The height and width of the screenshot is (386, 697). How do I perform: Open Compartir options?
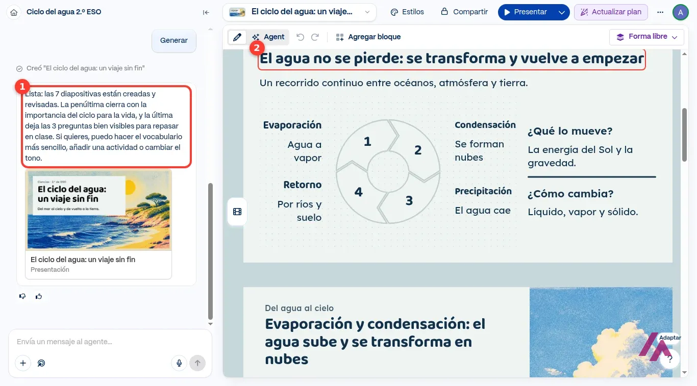(x=464, y=12)
